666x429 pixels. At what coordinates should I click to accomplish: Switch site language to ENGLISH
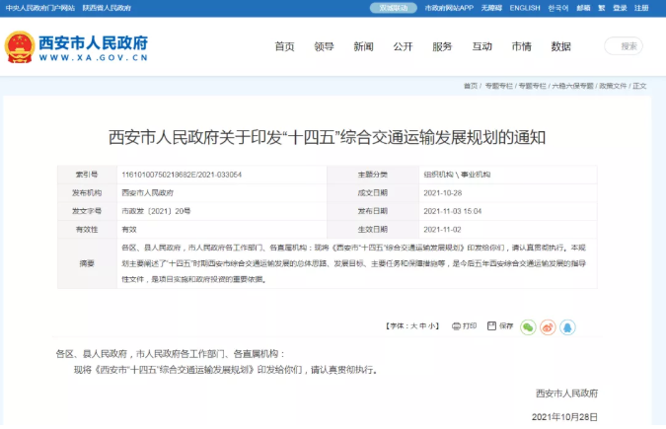[x=524, y=8]
